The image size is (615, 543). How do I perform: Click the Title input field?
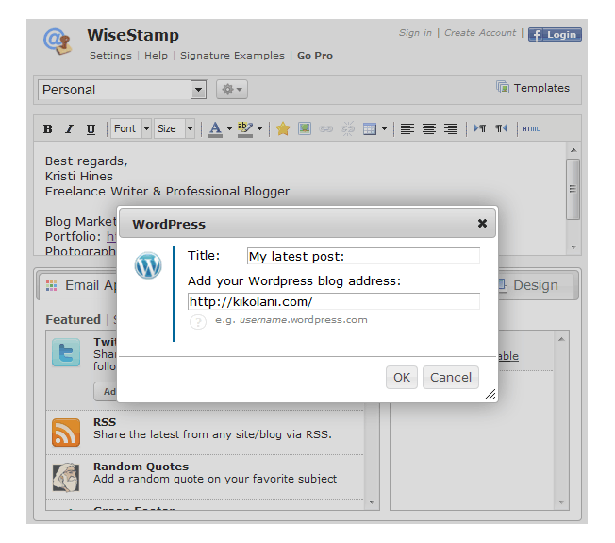[x=363, y=256]
